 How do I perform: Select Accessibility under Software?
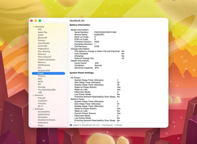pyautogui.click(x=44, y=112)
